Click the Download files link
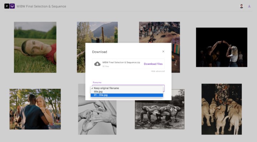Image resolution: width=257 pixels, height=142 pixels. tap(153, 64)
